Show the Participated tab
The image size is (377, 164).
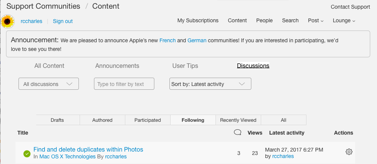pyautogui.click(x=148, y=120)
